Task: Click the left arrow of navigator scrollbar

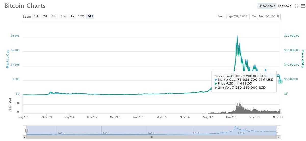Action: 24,137
